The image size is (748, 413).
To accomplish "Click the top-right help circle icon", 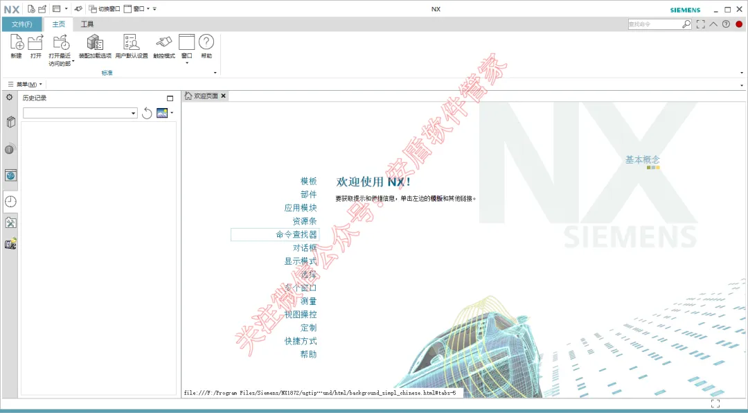I will (x=726, y=24).
